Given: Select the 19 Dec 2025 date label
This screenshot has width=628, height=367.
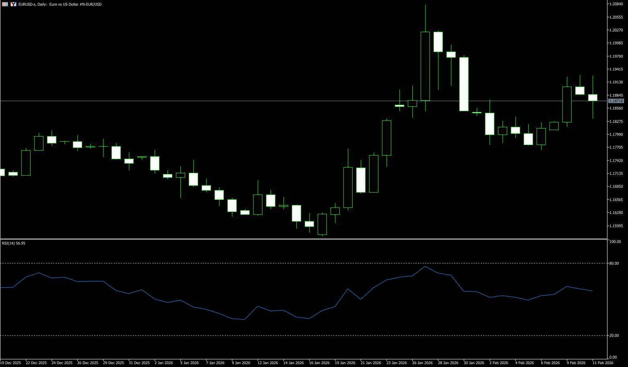Looking at the screenshot, I should pyautogui.click(x=10, y=363).
